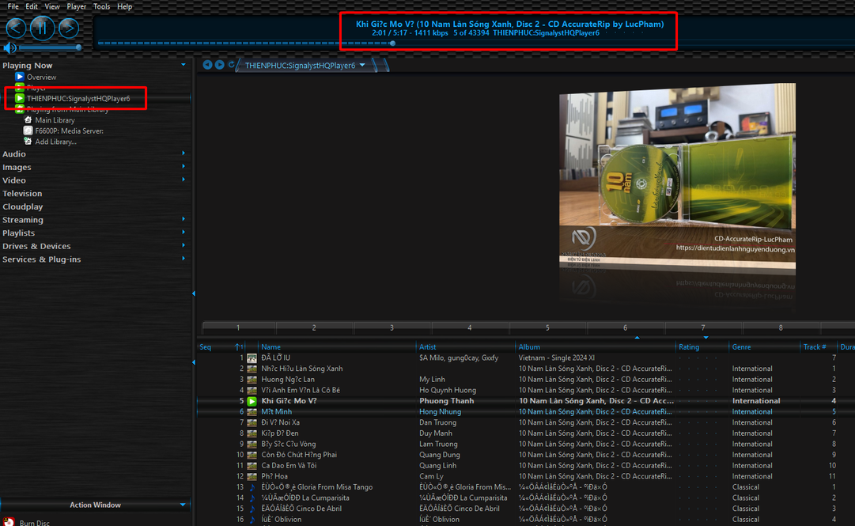This screenshot has width=855, height=526.
Task: Sort the list by the Seq column
Action: [205, 347]
